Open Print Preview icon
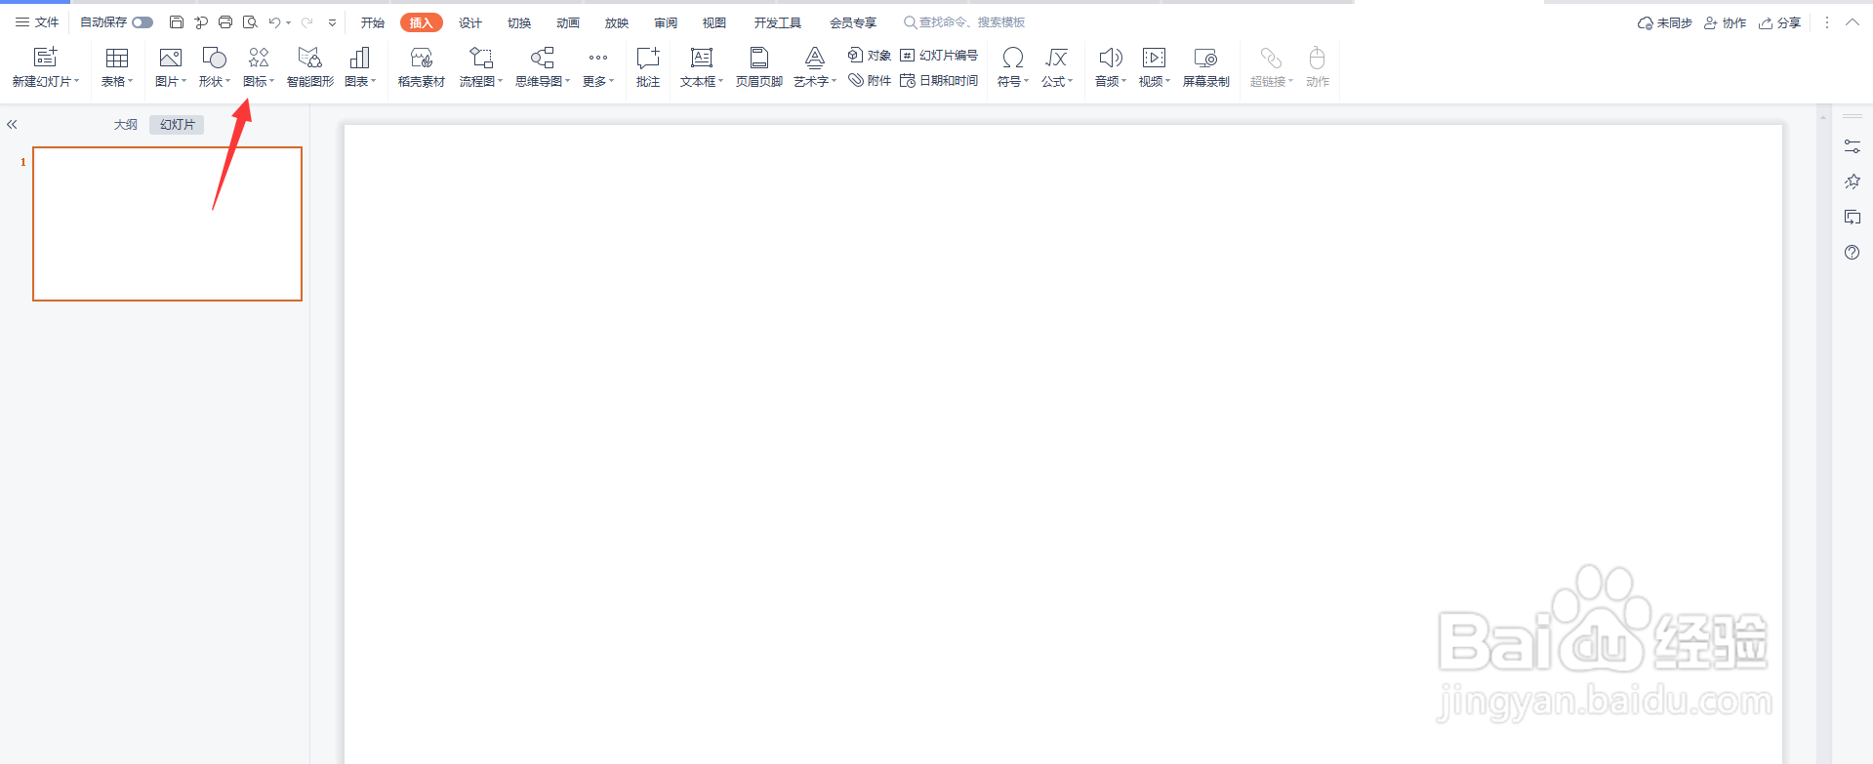Screen dimensions: 1873x764 [x=250, y=22]
